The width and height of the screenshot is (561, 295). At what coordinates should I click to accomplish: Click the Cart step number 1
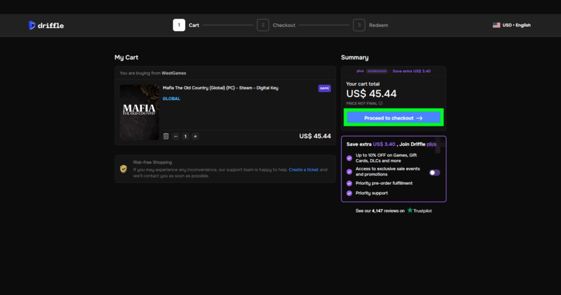tap(179, 25)
